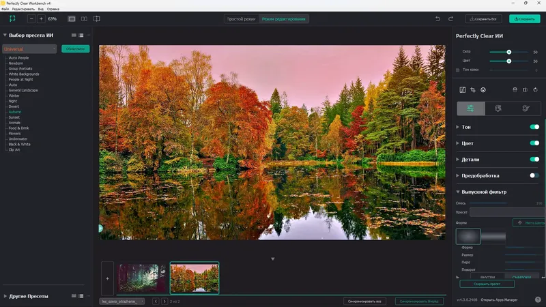The image size is (546, 307).
Task: Open the Пресет dropdown in Выпускной фильтр
Action: pos(507,212)
